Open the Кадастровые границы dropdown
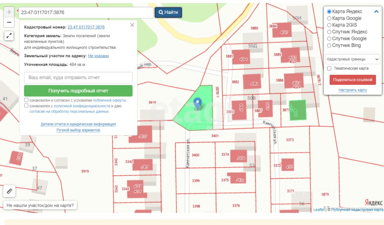 coord(352,59)
